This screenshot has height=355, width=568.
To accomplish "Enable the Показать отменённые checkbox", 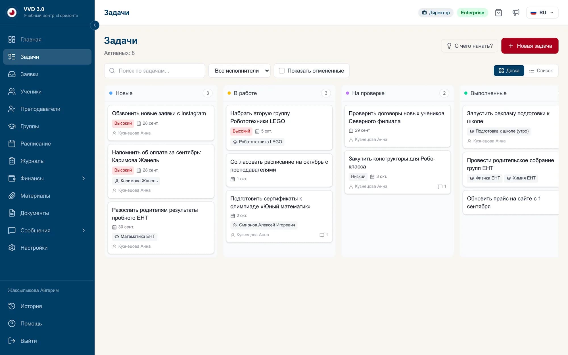I will [x=281, y=71].
